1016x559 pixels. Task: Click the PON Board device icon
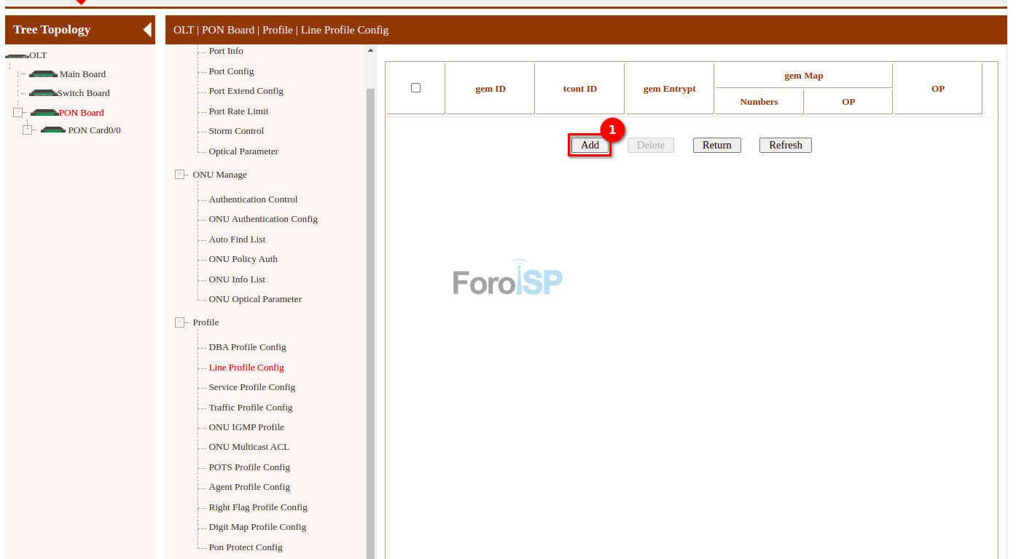click(x=44, y=113)
